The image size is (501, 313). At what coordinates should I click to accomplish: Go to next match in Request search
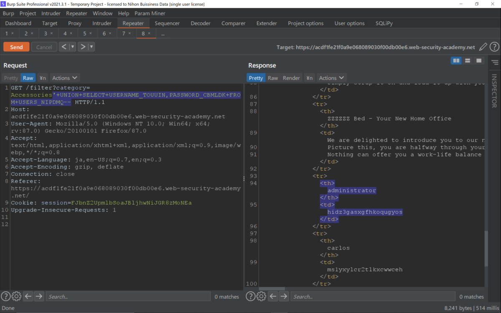39,296
